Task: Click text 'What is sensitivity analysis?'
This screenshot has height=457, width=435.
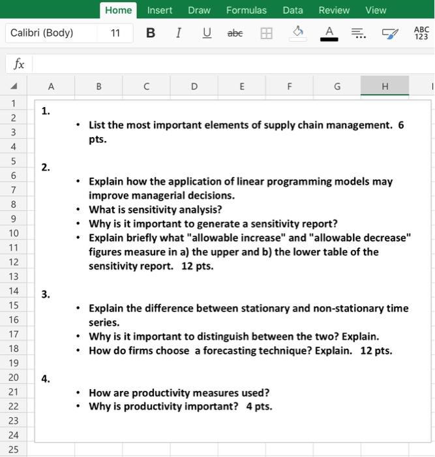Action: [155, 210]
